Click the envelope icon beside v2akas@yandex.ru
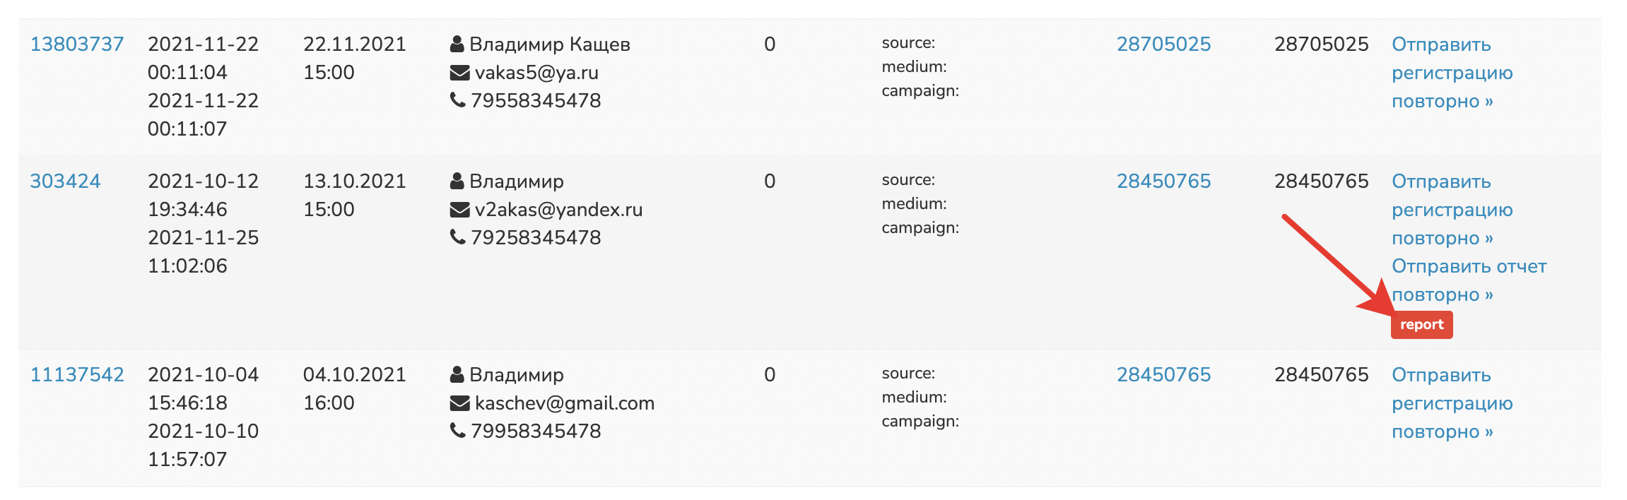Image resolution: width=1627 pixels, height=500 pixels. tap(459, 210)
